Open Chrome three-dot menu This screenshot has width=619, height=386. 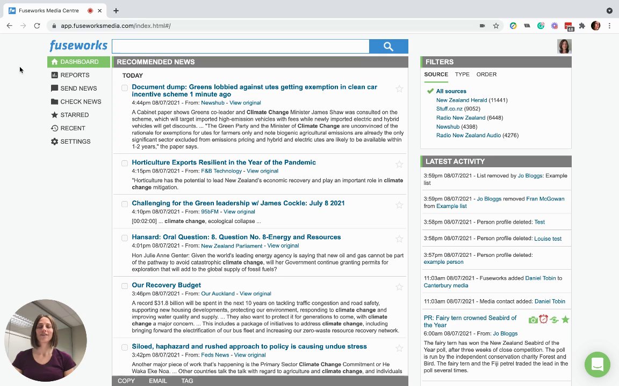[x=609, y=26]
